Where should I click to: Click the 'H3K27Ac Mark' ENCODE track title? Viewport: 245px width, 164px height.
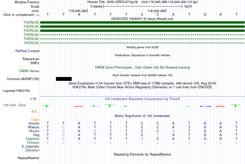[x=142, y=87]
